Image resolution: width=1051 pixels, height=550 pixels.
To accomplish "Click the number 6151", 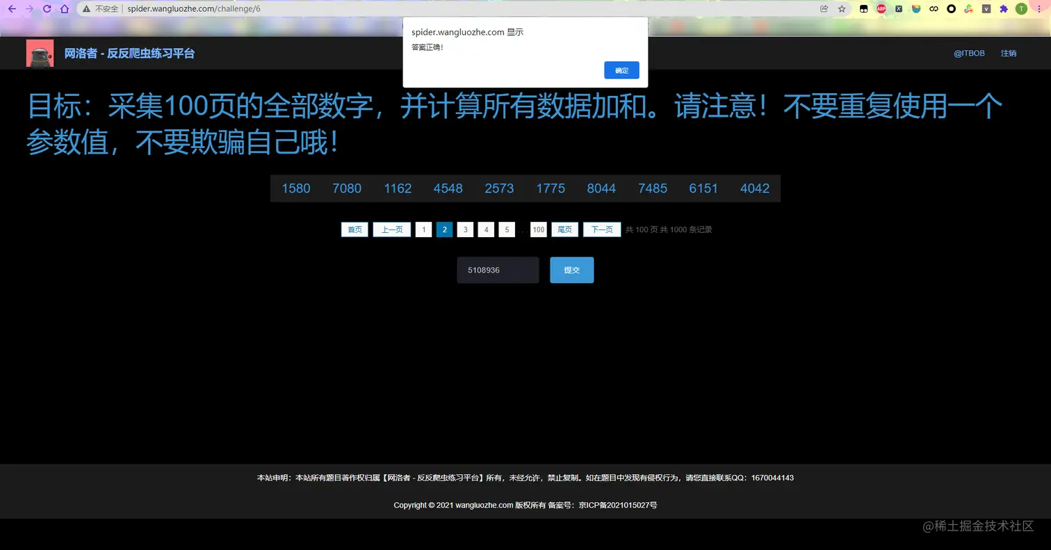I will (x=703, y=188).
